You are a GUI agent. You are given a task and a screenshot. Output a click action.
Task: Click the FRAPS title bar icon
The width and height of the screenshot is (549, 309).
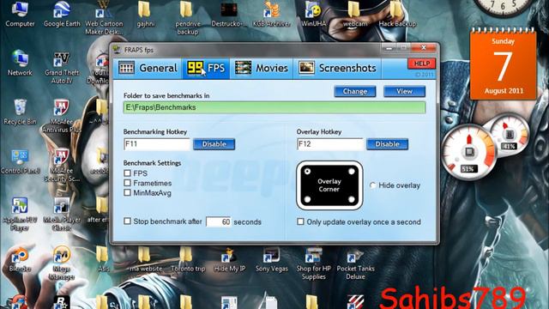tap(117, 50)
